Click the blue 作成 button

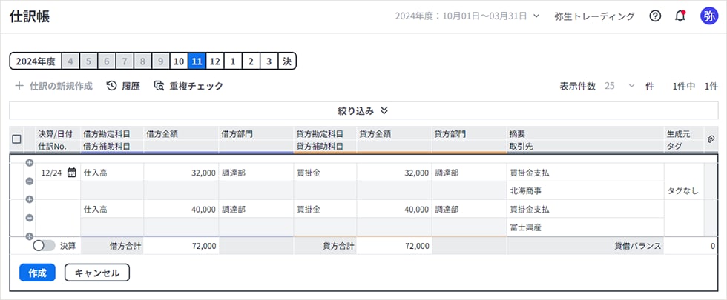click(x=37, y=273)
